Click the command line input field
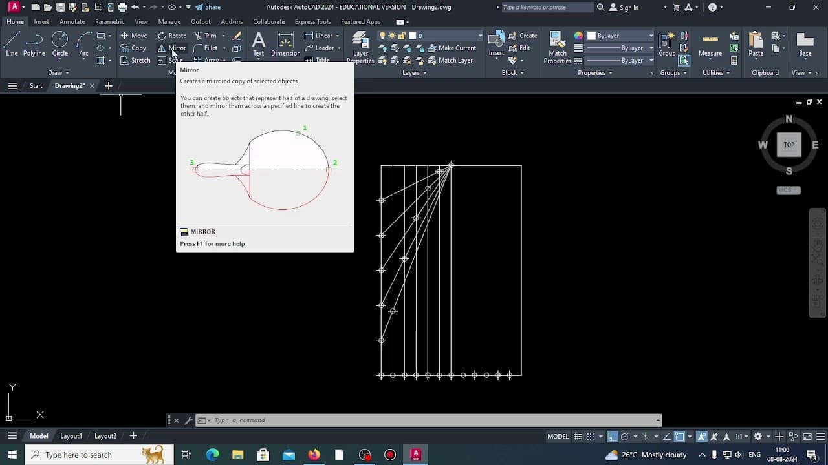Image resolution: width=828 pixels, height=465 pixels. click(x=427, y=420)
